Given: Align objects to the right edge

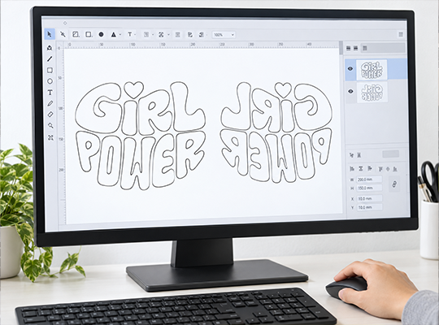Looking at the screenshot, I should [370, 168].
